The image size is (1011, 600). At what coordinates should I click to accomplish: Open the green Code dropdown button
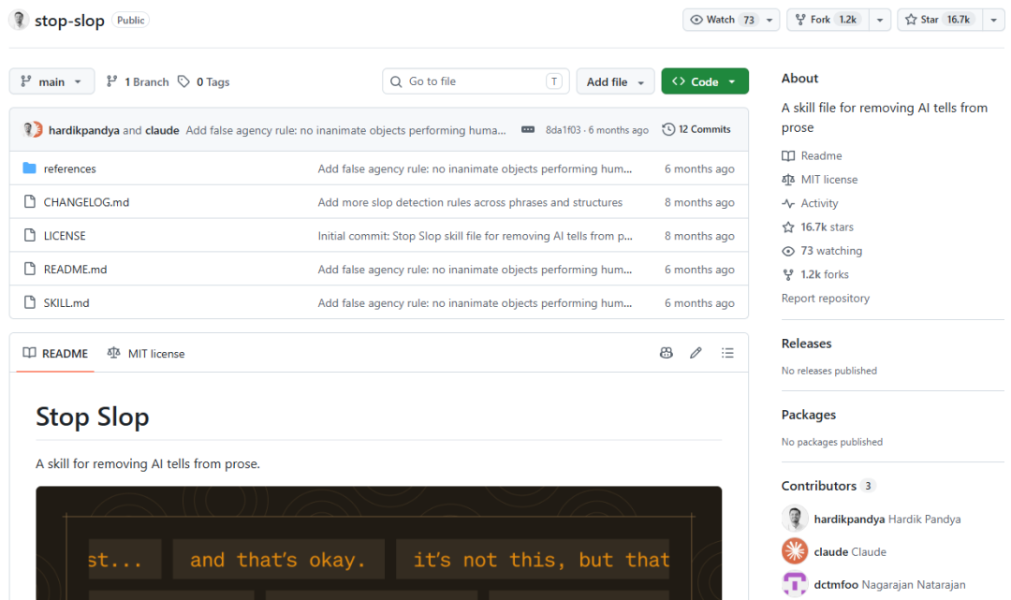(x=705, y=81)
